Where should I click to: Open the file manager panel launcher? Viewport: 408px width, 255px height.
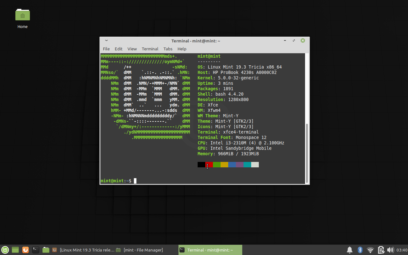click(x=46, y=250)
